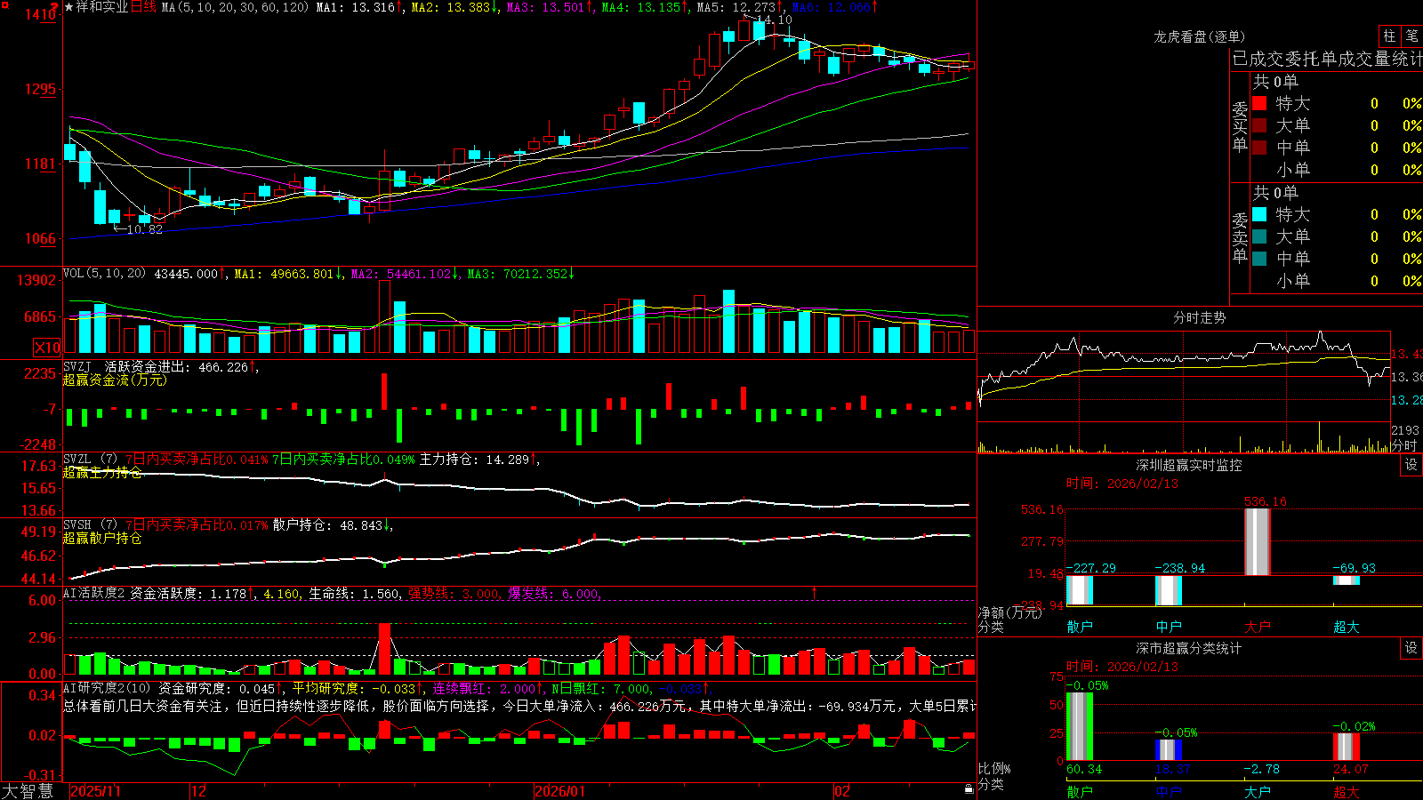Click the X10 volume scale box
Image resolution: width=1423 pixels, height=800 pixels.
click(x=47, y=348)
